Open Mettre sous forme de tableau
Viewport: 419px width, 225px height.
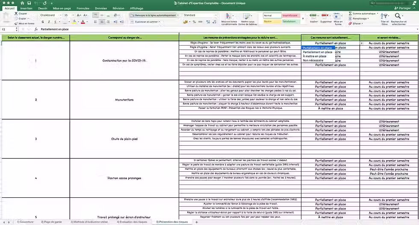tap(248, 19)
